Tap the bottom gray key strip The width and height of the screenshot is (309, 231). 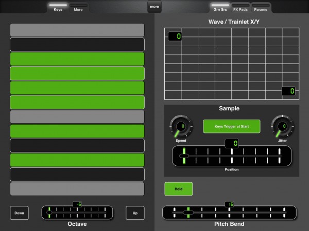77,189
